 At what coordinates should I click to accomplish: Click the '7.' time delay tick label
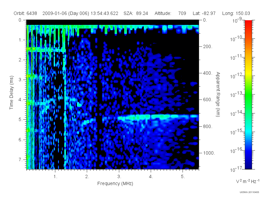pyautogui.click(x=21, y=160)
